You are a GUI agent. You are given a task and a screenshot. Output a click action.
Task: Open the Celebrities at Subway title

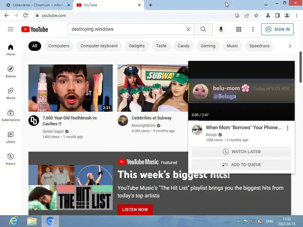click(151, 118)
